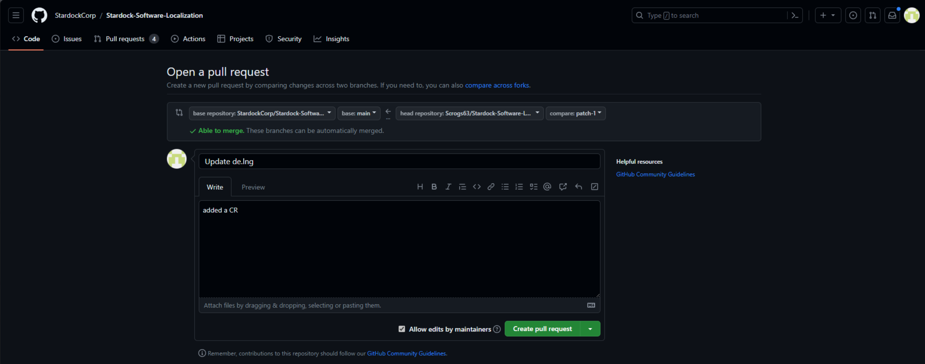Switch to the Preview tab
The width and height of the screenshot is (925, 364).
click(x=253, y=187)
